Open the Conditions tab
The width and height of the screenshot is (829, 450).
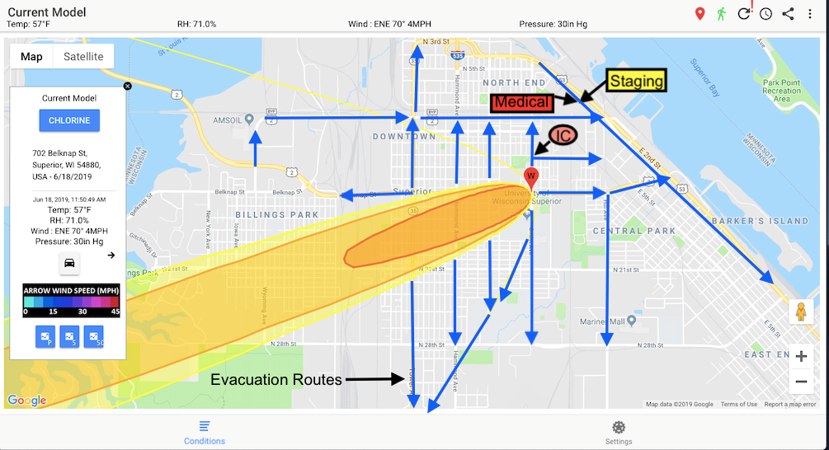[205, 433]
